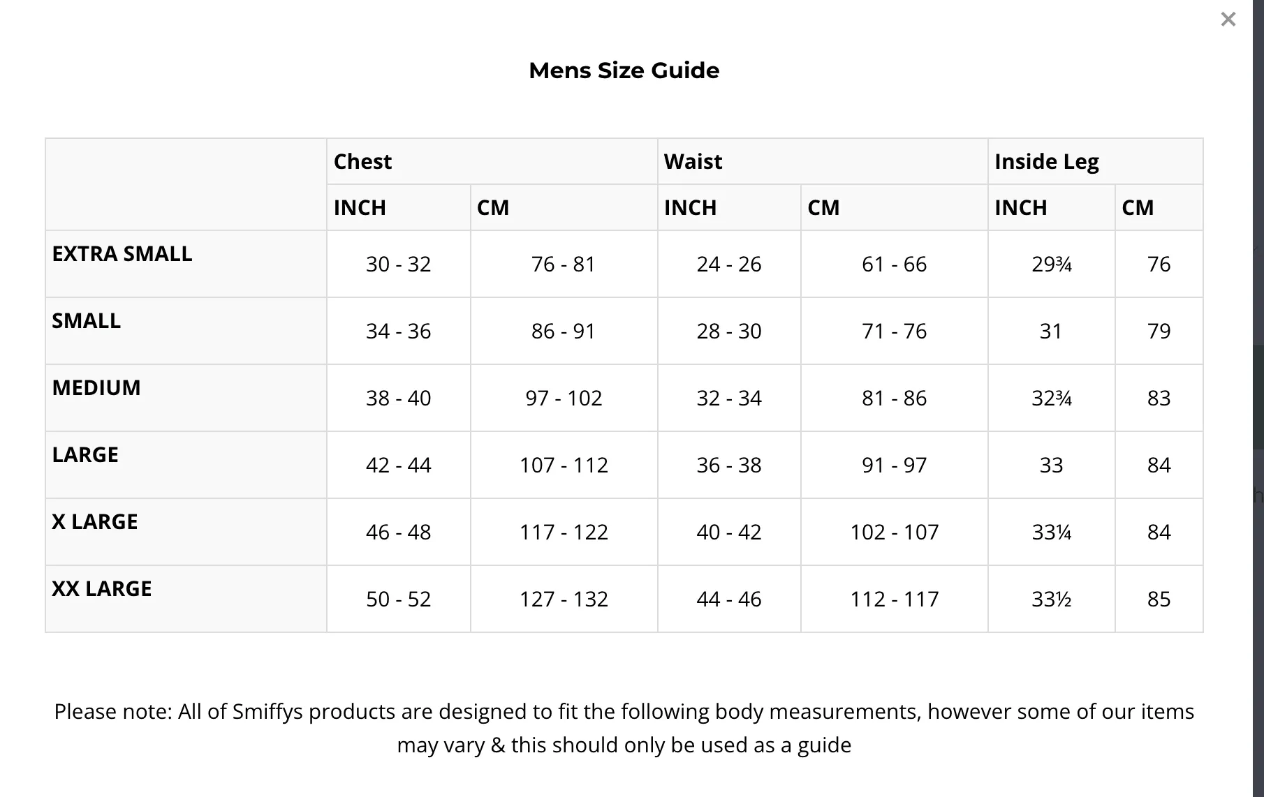
Task: Close the Mens Size Guide popup
Action: (1228, 20)
